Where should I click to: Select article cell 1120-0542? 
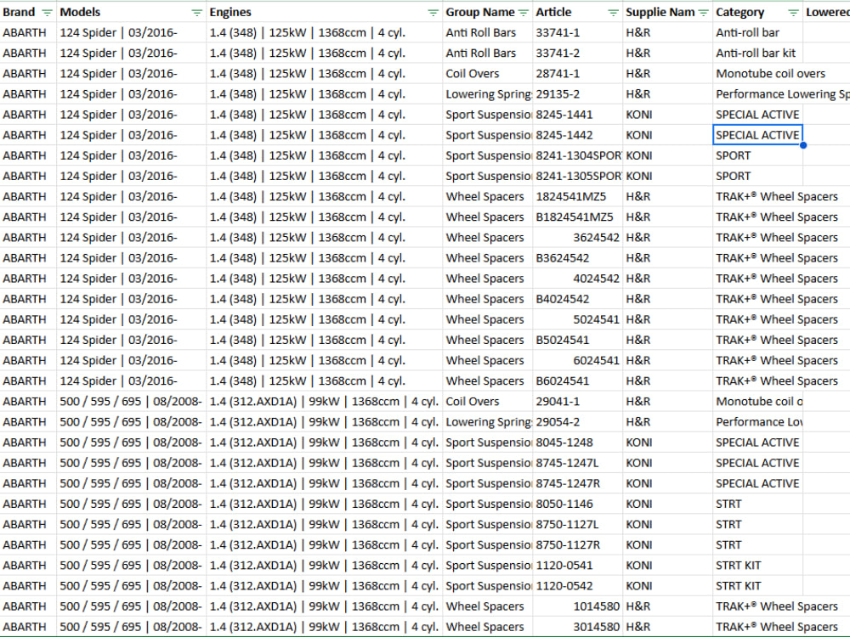pos(577,586)
